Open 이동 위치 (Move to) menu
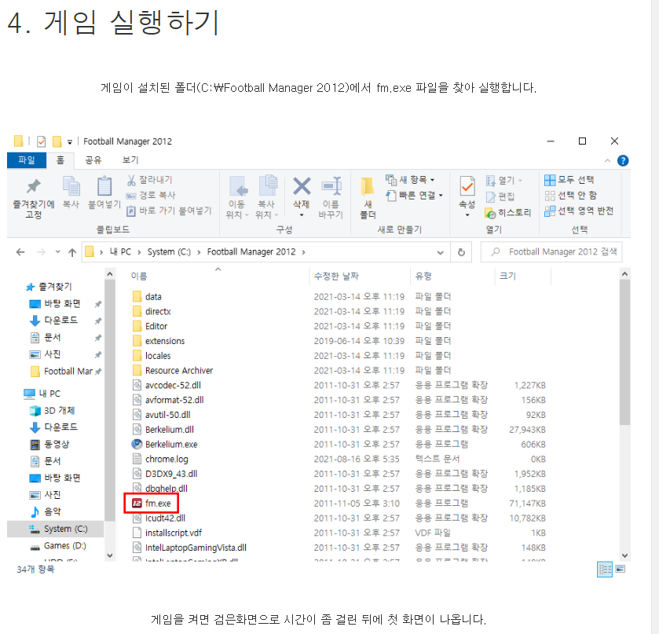 237,198
